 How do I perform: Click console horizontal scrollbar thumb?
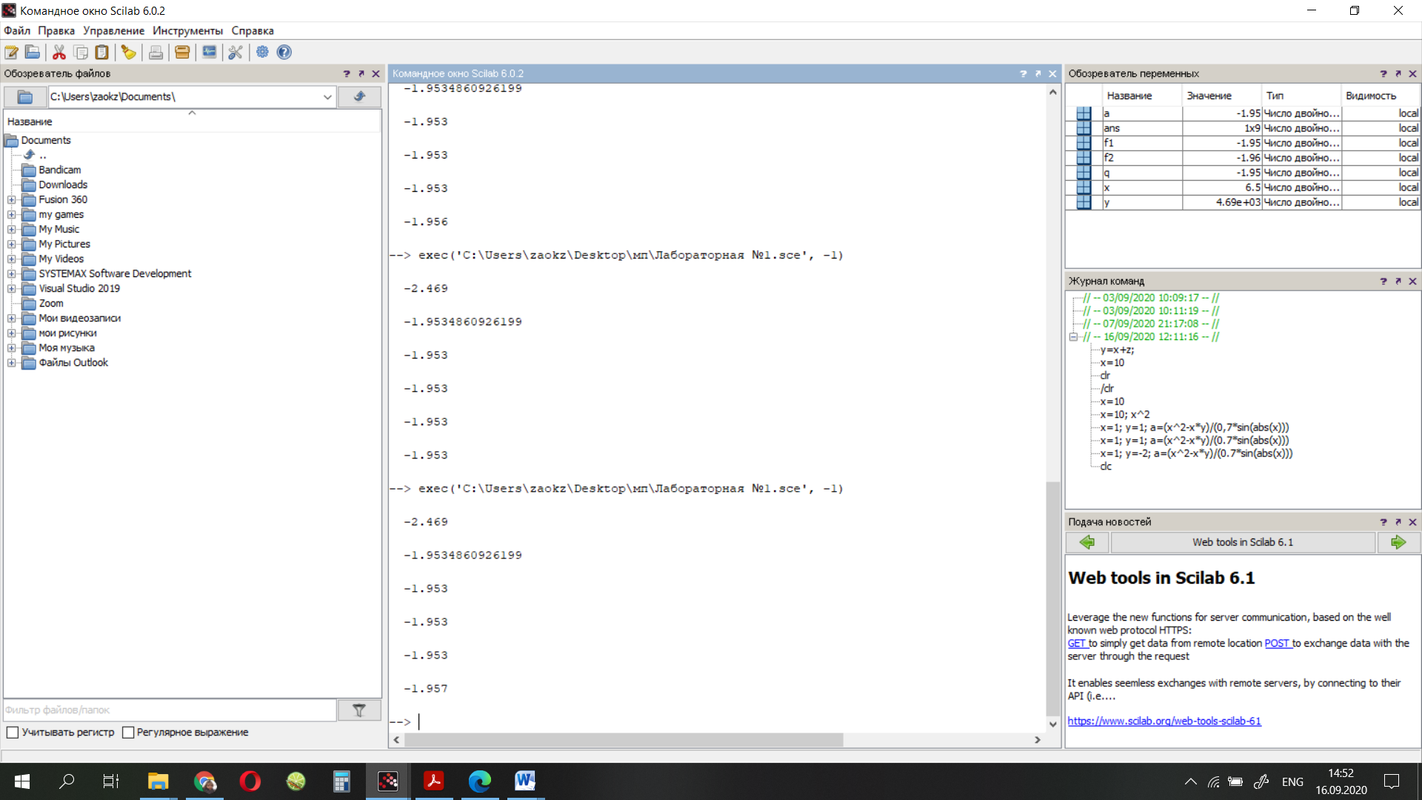click(x=624, y=740)
